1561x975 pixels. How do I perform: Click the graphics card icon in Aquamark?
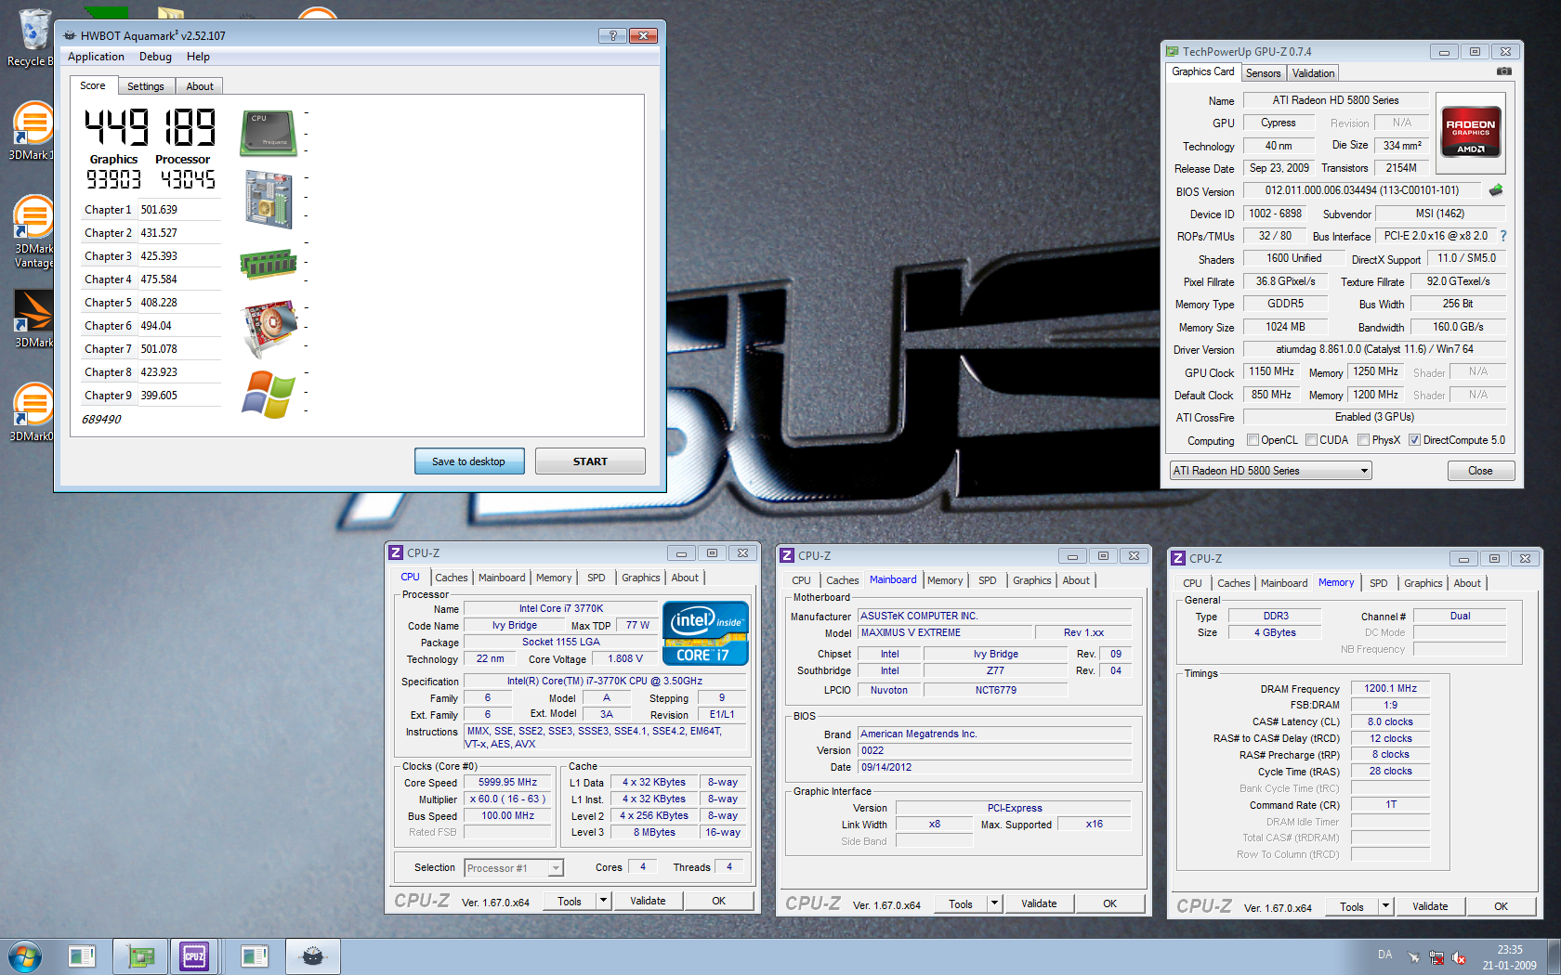point(269,328)
